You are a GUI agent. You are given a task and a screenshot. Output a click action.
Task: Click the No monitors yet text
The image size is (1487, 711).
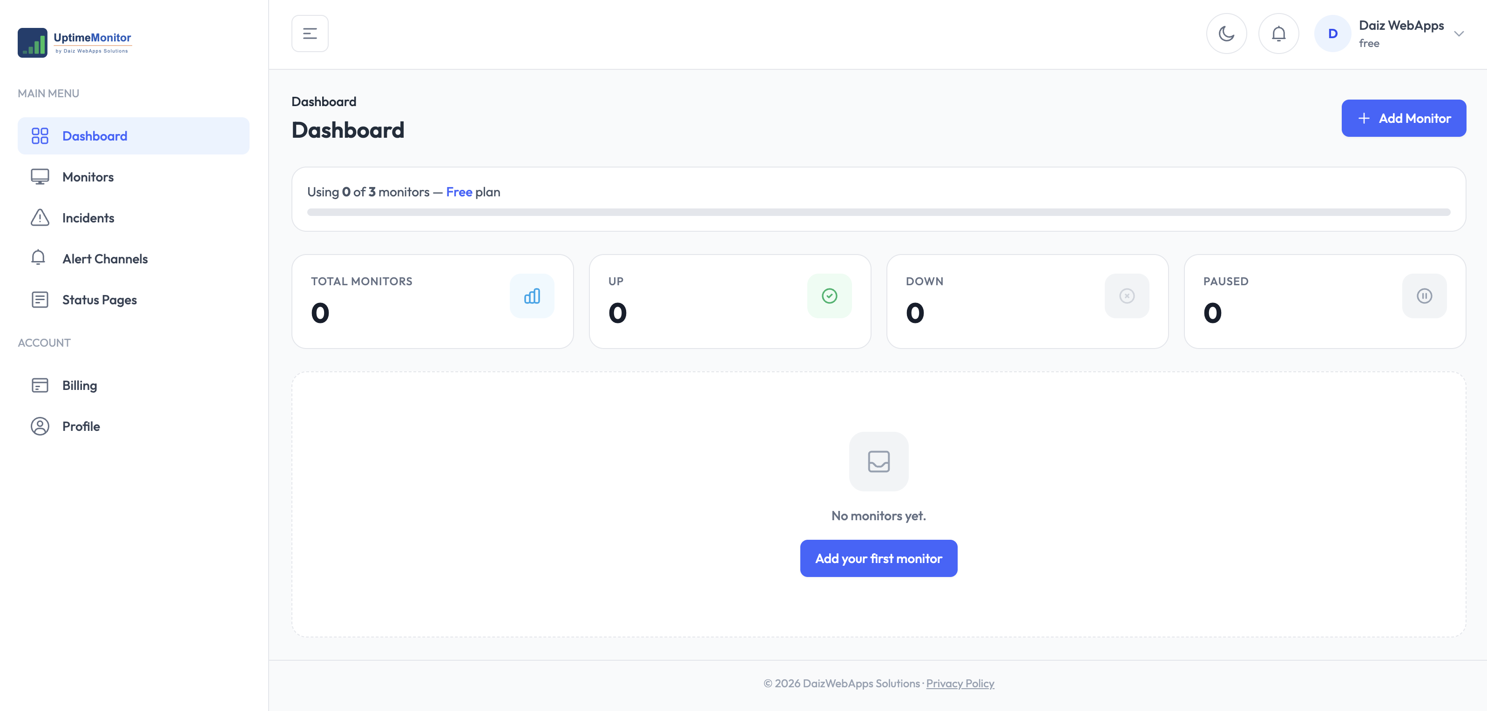coord(879,516)
